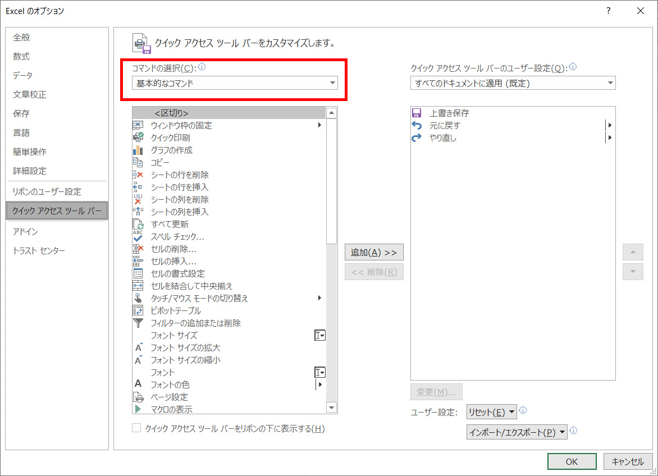This screenshot has height=476, width=658.
Task: Switch to the 詳細設定 category
Action: [x=30, y=171]
